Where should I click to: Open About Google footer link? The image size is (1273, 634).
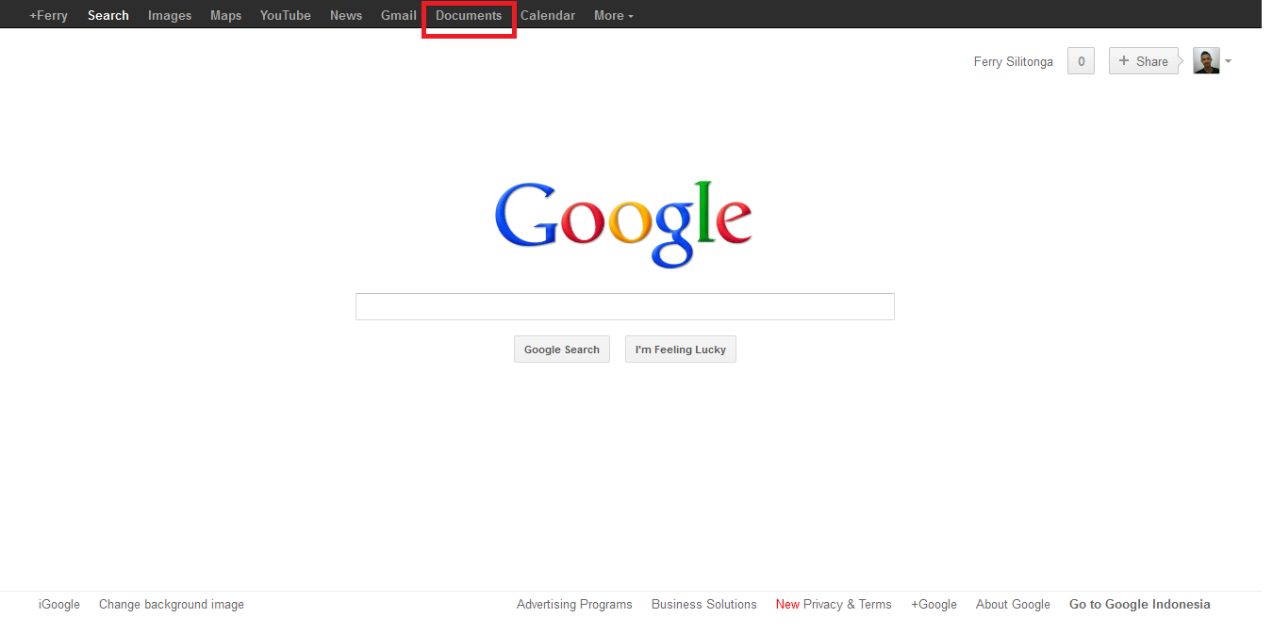point(1013,605)
